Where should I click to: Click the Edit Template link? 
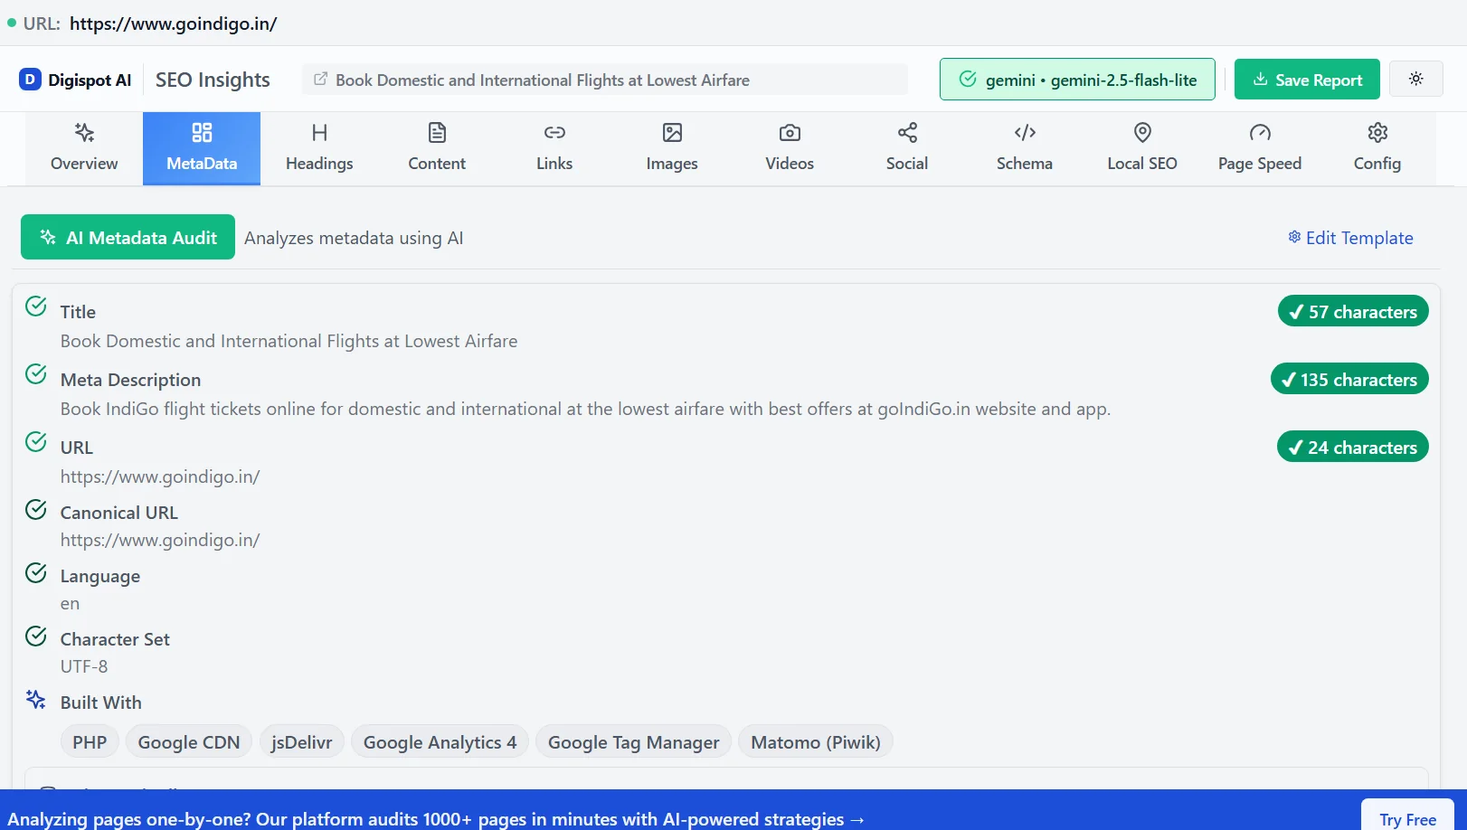click(1350, 238)
